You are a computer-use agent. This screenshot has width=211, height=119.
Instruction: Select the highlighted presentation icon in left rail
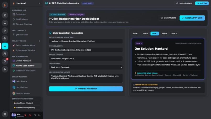pos(5,46)
